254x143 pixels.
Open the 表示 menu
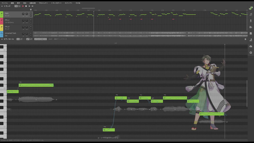click(x=19, y=3)
